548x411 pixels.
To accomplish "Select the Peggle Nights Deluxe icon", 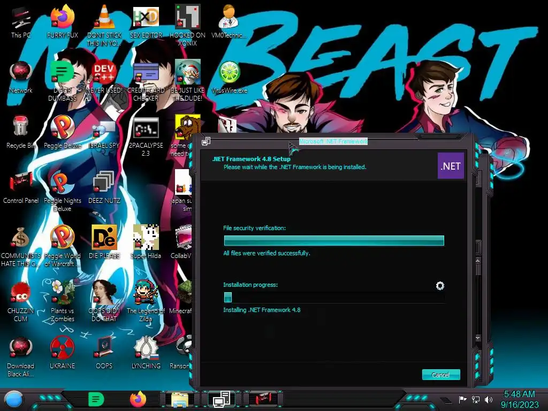I will 62,182.
